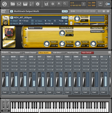Click Make Default button

[87, 53]
